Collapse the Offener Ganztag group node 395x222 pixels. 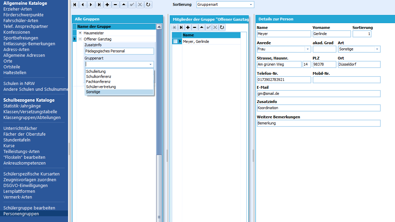(80, 39)
